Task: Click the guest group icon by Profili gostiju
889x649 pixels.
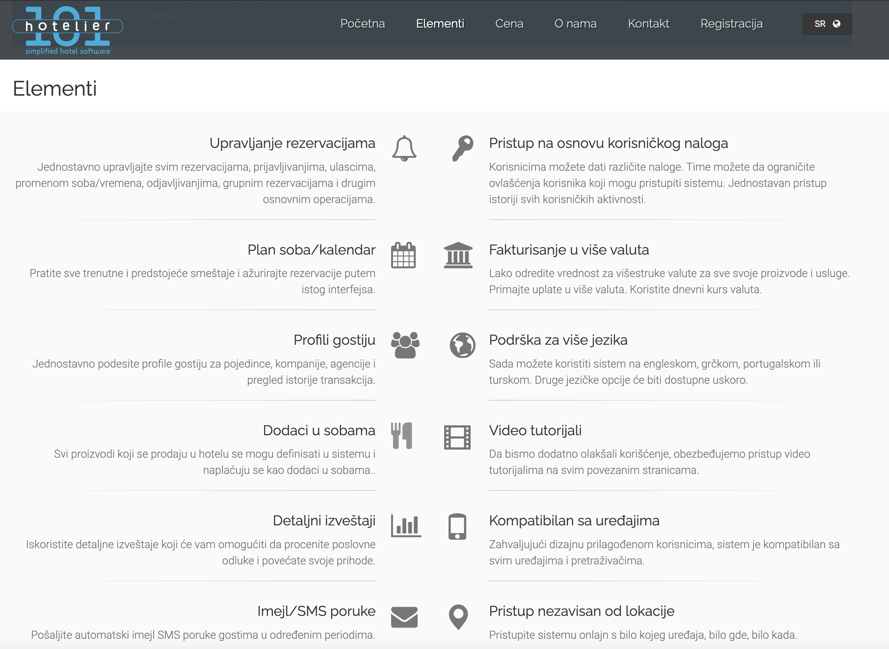Action: coord(405,345)
